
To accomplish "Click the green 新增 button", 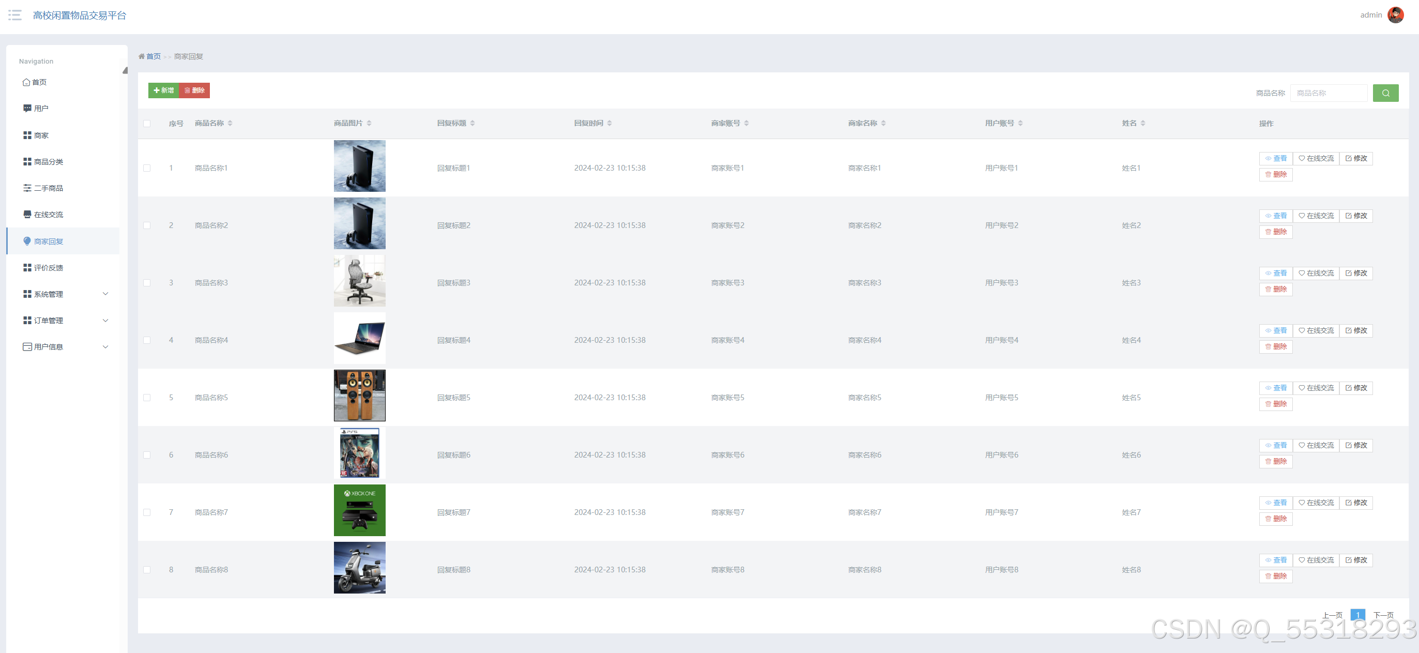I will coord(163,90).
